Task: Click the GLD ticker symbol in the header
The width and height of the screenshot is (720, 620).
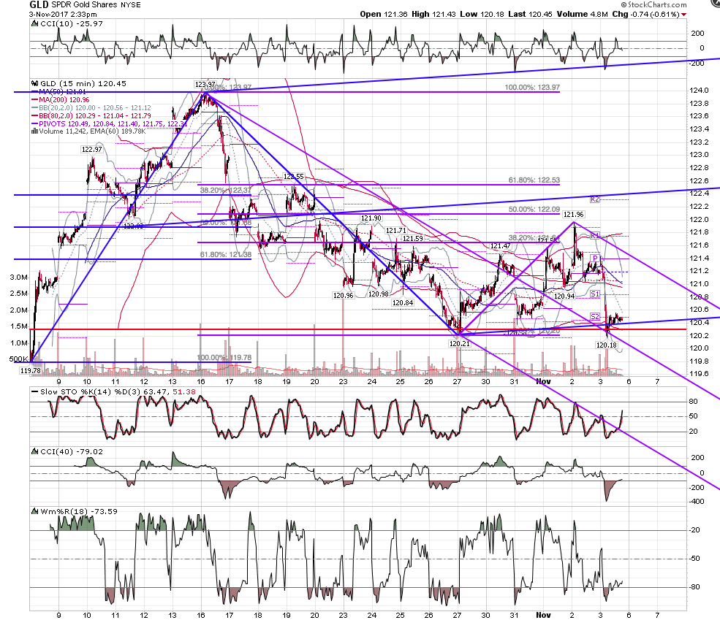Action: click(x=39, y=4)
